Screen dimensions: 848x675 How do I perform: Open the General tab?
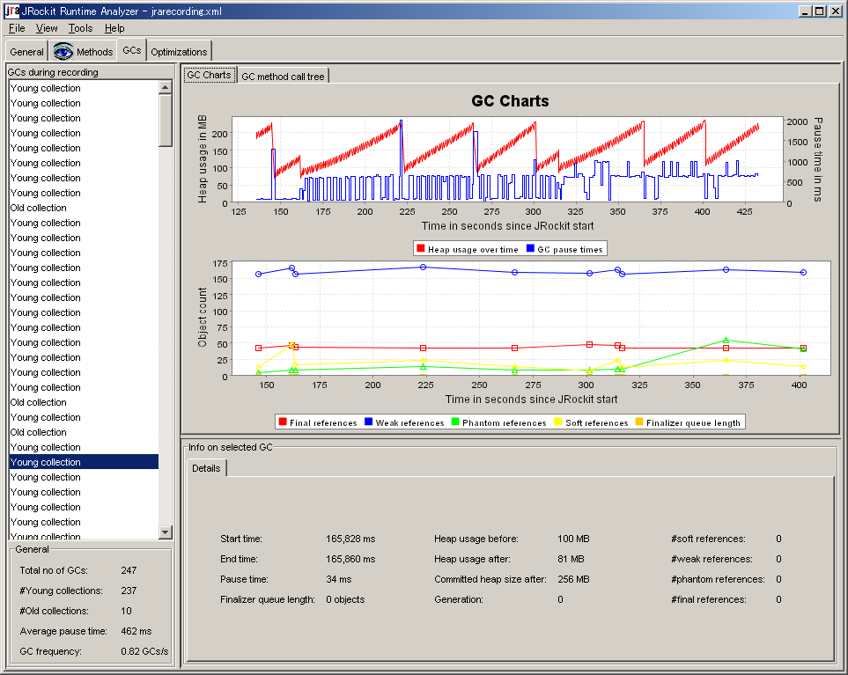pyautogui.click(x=26, y=52)
